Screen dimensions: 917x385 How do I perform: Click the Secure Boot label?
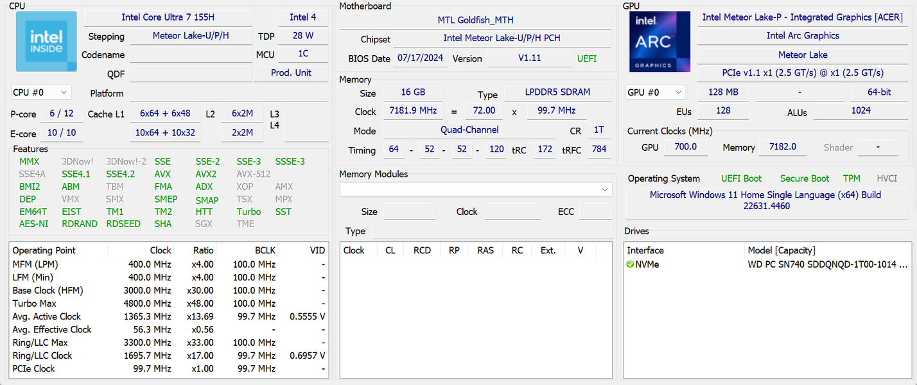point(805,178)
